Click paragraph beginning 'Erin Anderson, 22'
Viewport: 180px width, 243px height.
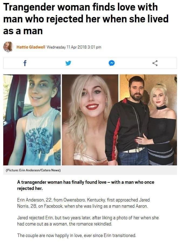point(83,203)
